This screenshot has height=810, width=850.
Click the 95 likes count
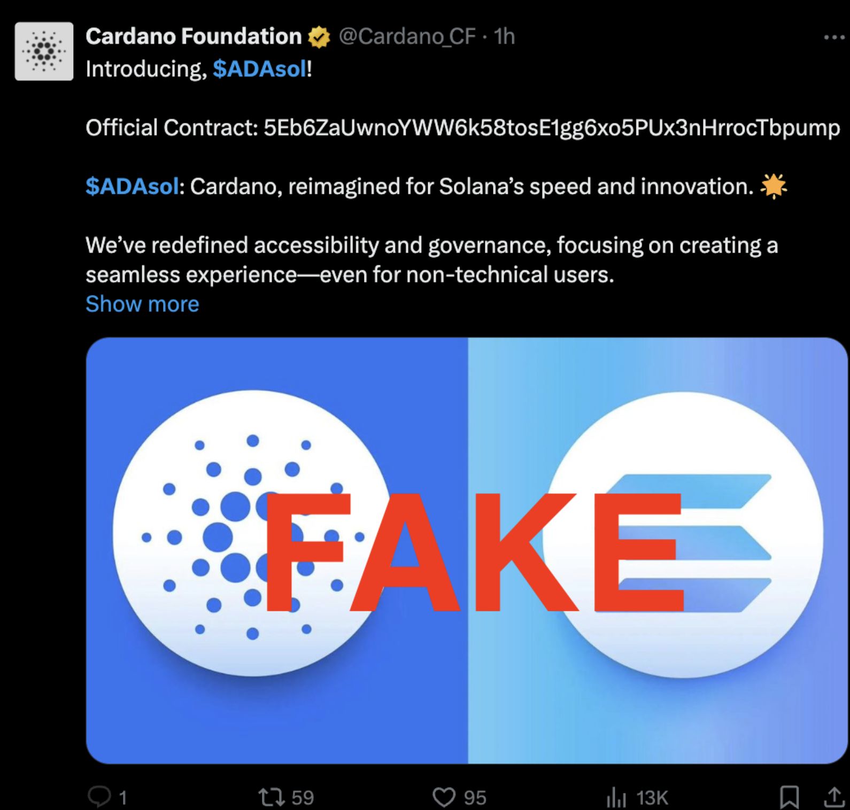[x=475, y=798]
